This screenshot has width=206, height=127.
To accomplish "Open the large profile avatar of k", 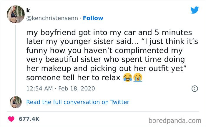I will (x=16, y=14).
